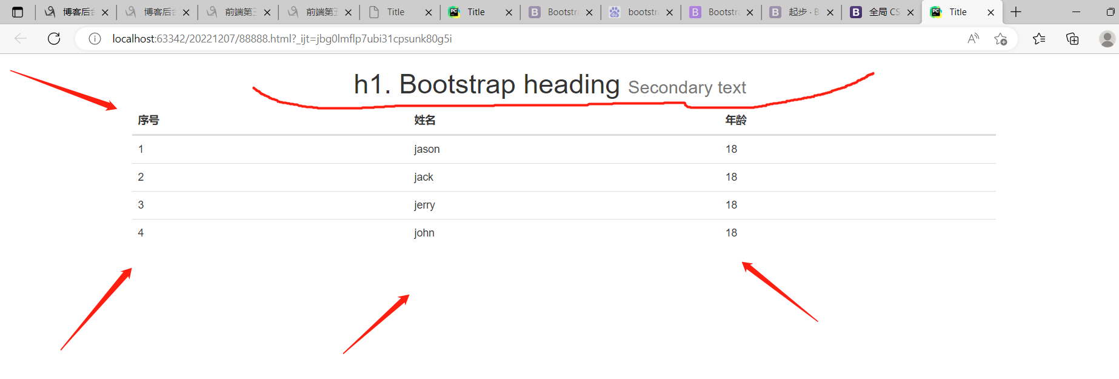View site information icon in address bar
This screenshot has width=1119, height=379.
95,39
